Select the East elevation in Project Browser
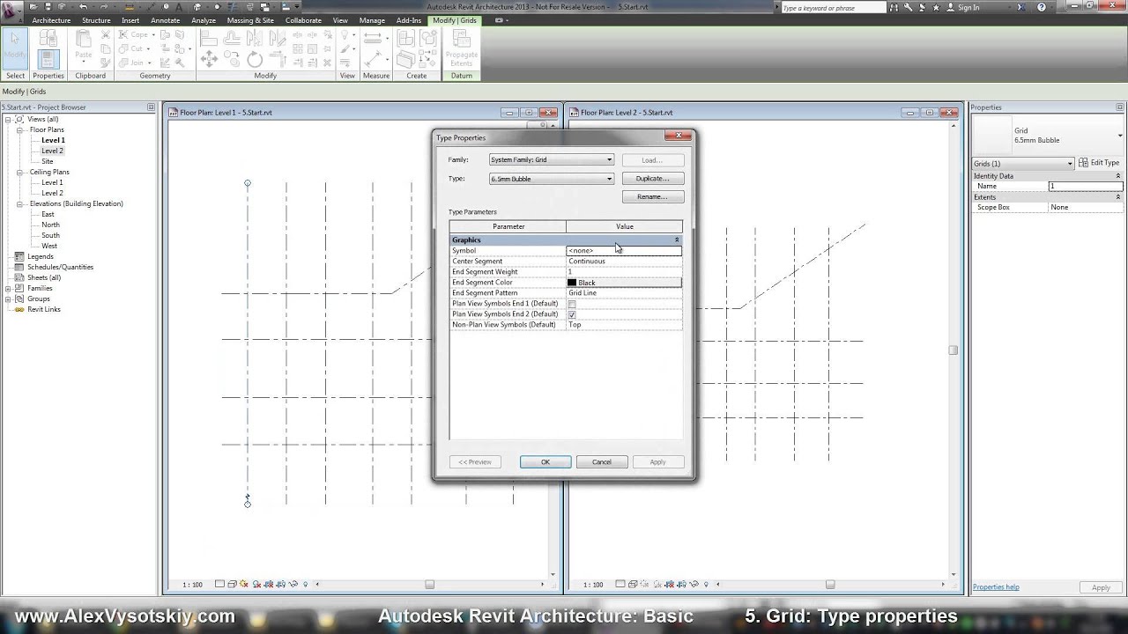This screenshot has height=634, width=1128. [48, 214]
